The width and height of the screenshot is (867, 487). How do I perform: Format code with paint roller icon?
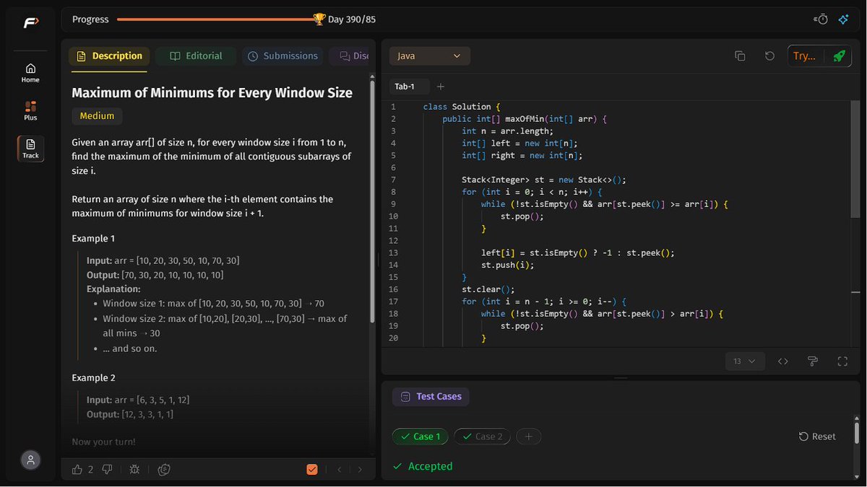coord(812,361)
